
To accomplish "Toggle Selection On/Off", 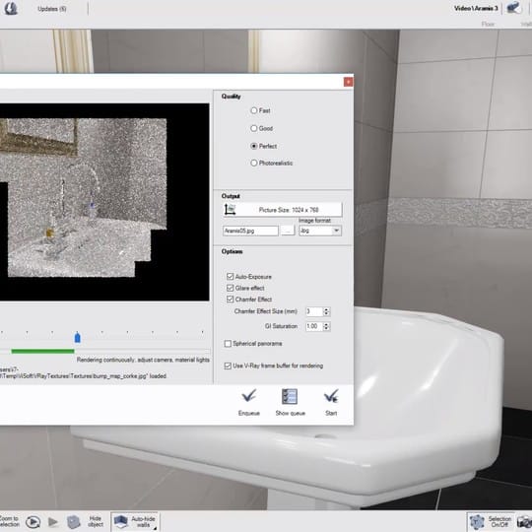I will [491, 522].
